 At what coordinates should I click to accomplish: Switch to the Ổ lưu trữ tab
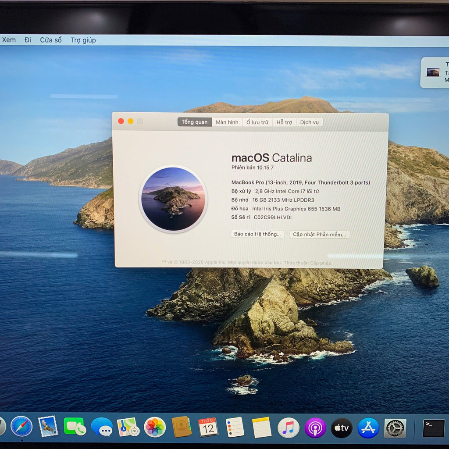tap(257, 122)
